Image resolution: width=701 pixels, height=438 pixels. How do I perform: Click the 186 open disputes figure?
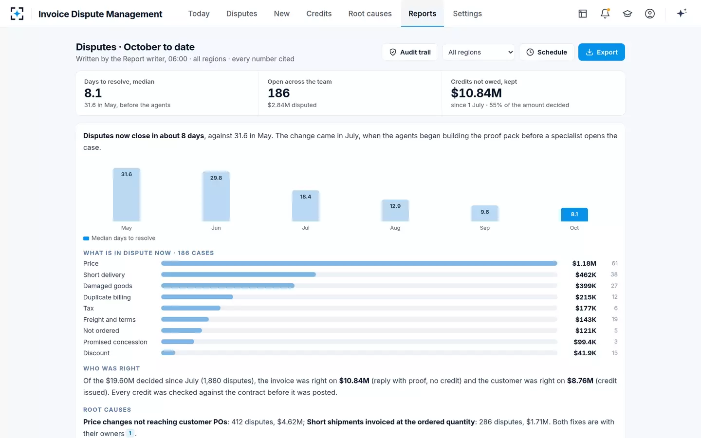click(278, 93)
